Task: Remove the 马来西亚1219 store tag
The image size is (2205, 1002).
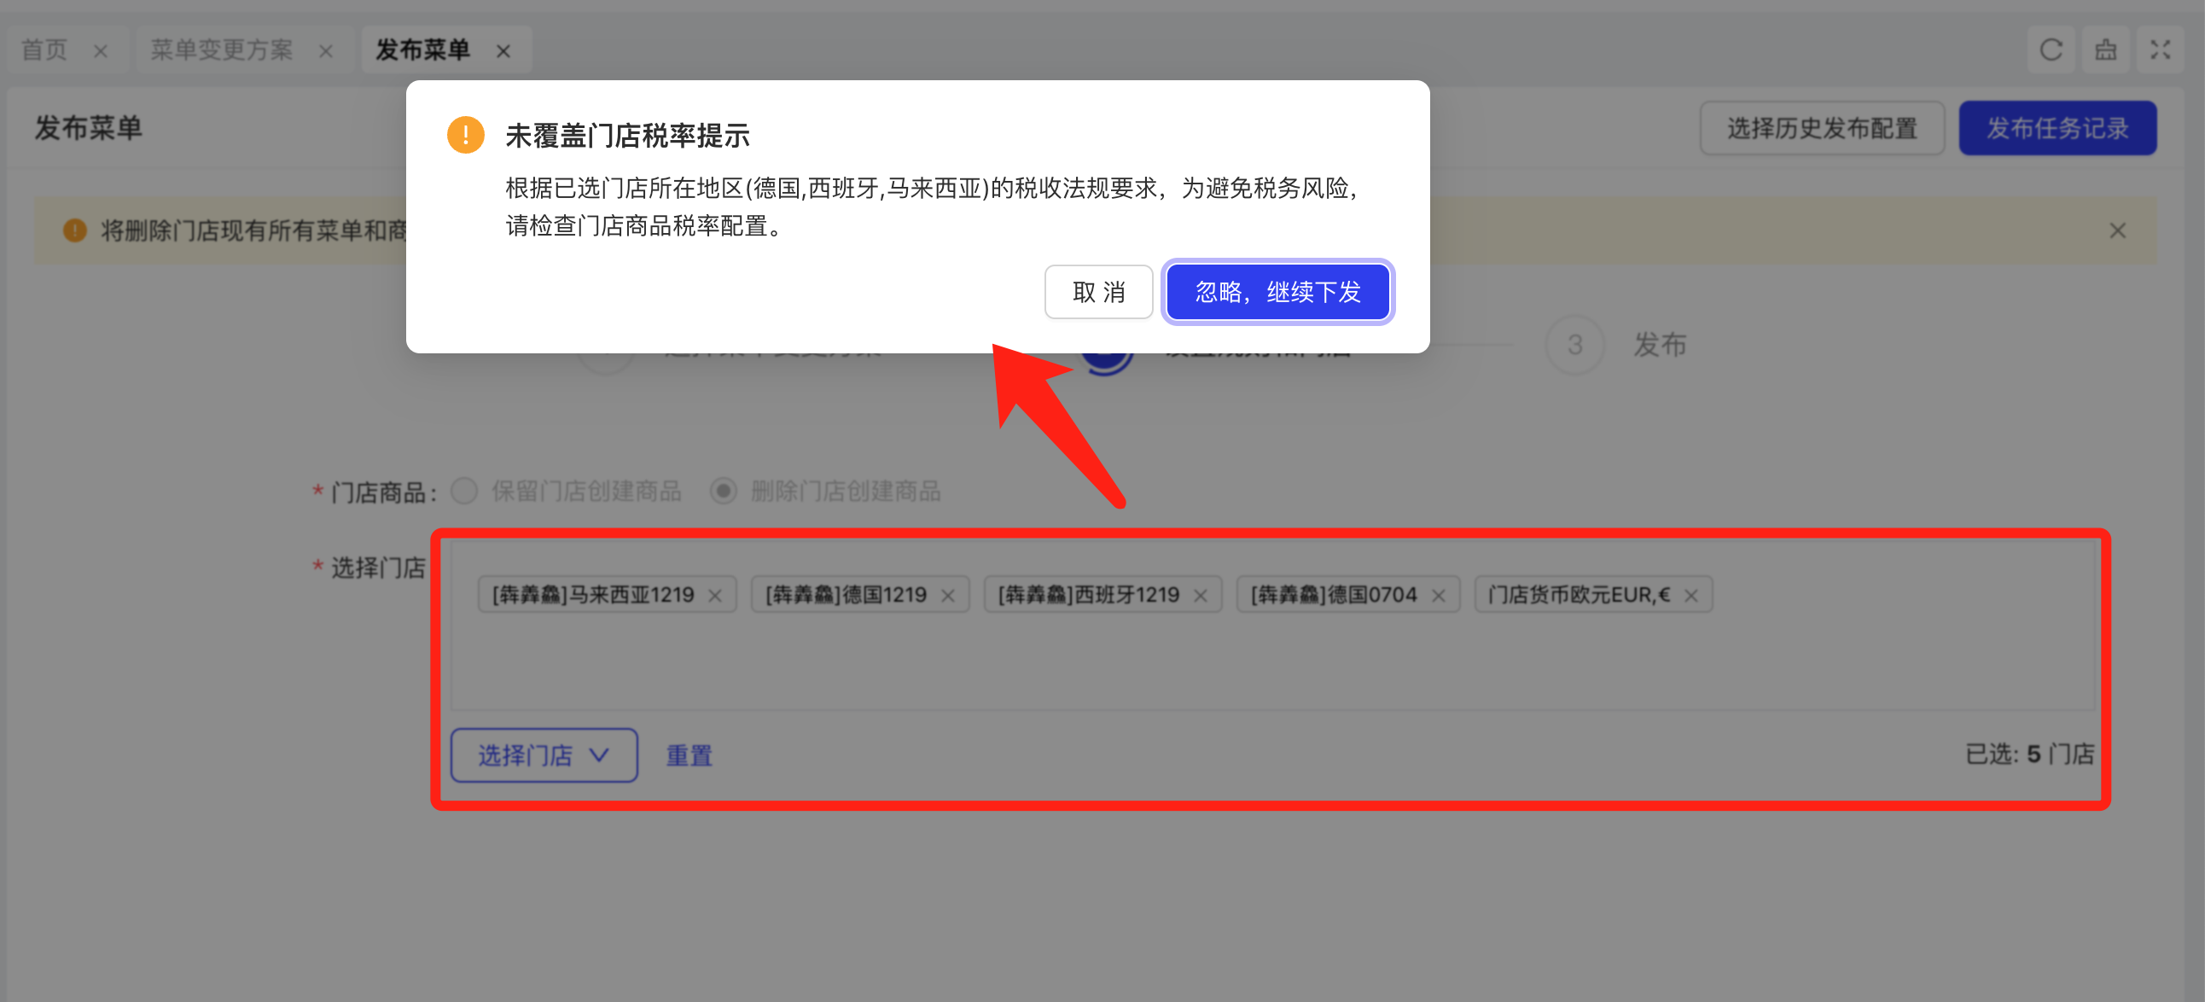Action: coord(715,596)
